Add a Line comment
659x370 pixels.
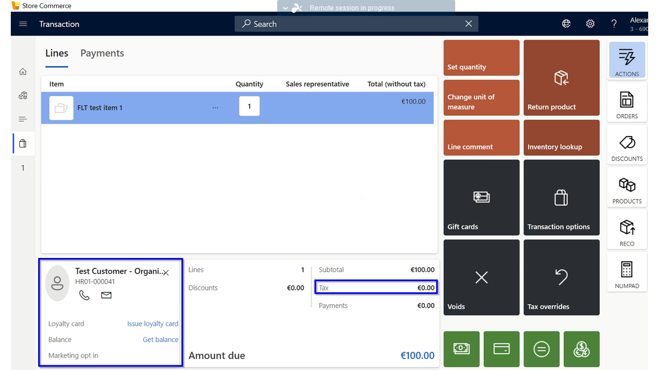tap(481, 138)
